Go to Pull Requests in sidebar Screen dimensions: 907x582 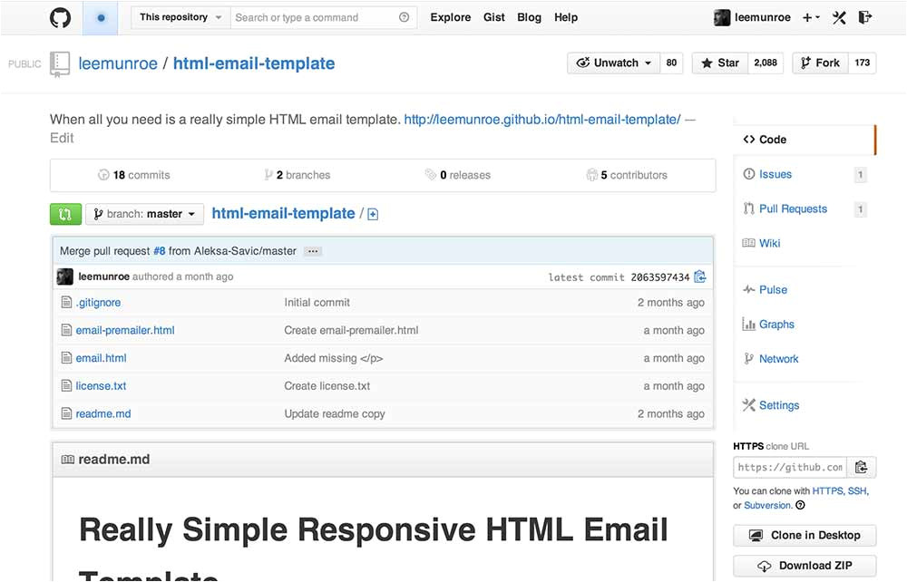(792, 209)
